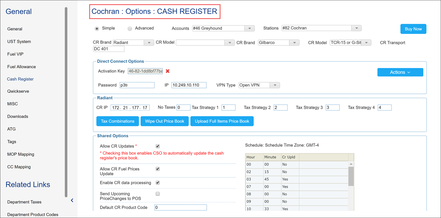Open Cash Register in the sidebar
The image size is (441, 218).
(20, 79)
